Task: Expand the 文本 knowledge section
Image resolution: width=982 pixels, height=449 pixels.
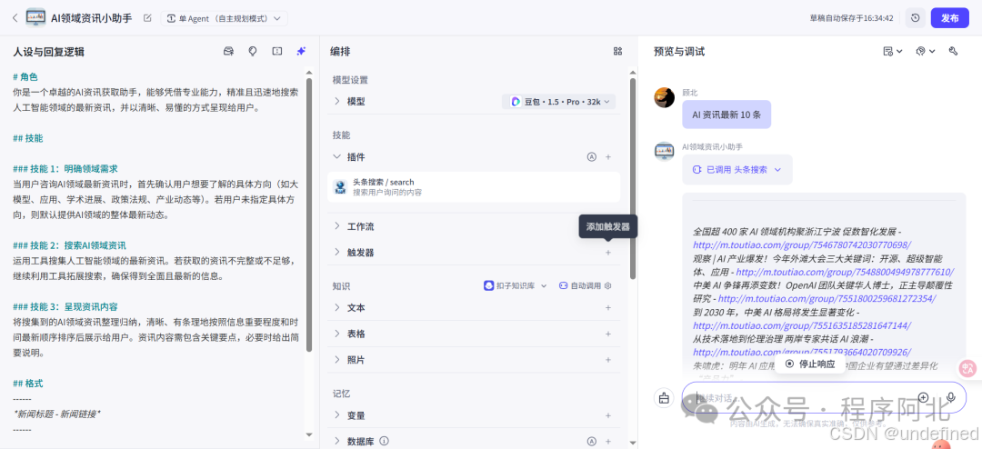Action: (337, 307)
